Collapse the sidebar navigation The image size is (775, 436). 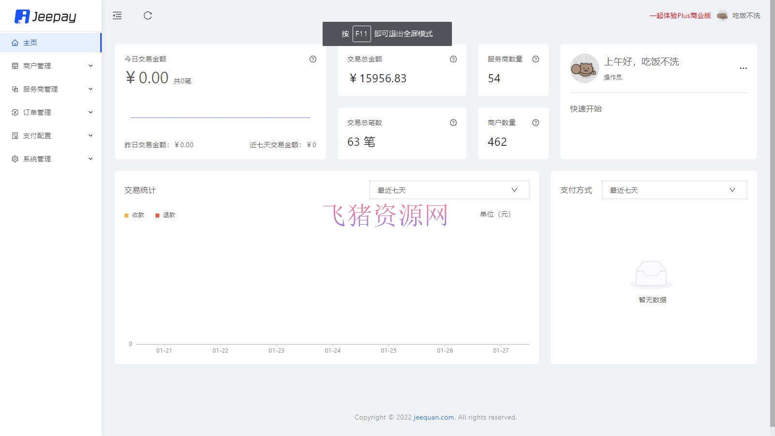[117, 16]
